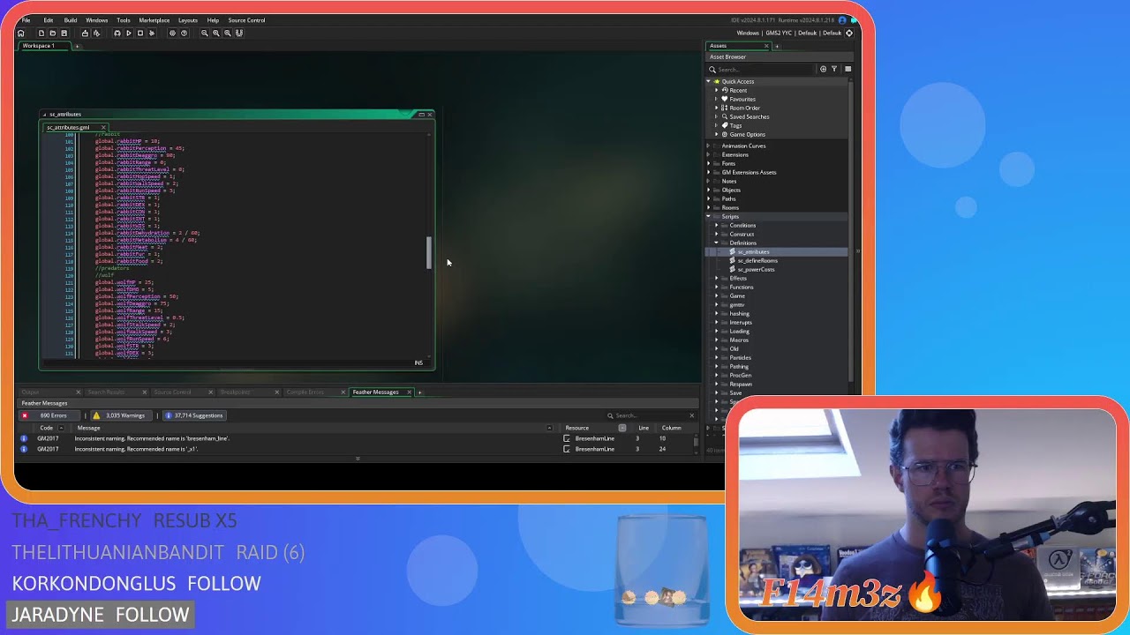This screenshot has height=635, width=1130.
Task: Click info icon on 'bresenham_line' message row
Action: click(x=24, y=438)
